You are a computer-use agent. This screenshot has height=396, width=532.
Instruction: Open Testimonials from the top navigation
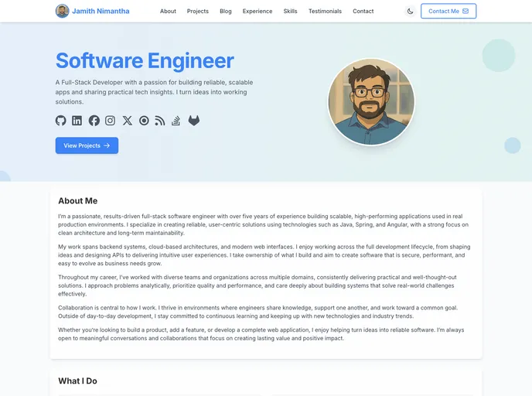coord(325,12)
